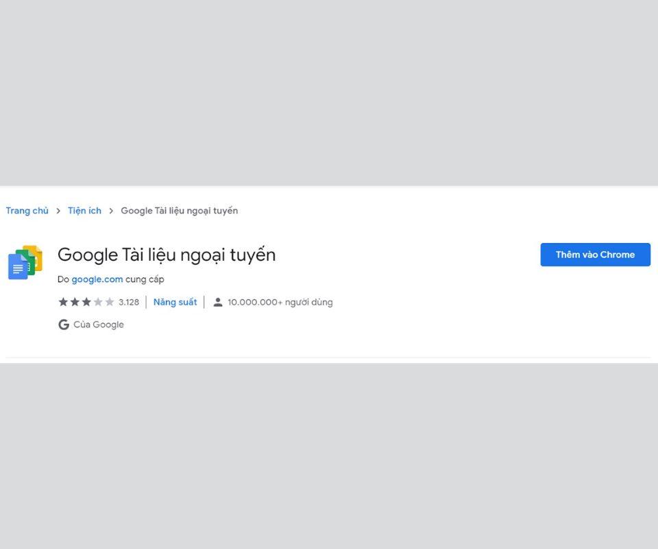Click the last breadcrumb Google Tài liệu ngoại tuyến
The width and height of the screenshot is (658, 549).
pos(179,211)
